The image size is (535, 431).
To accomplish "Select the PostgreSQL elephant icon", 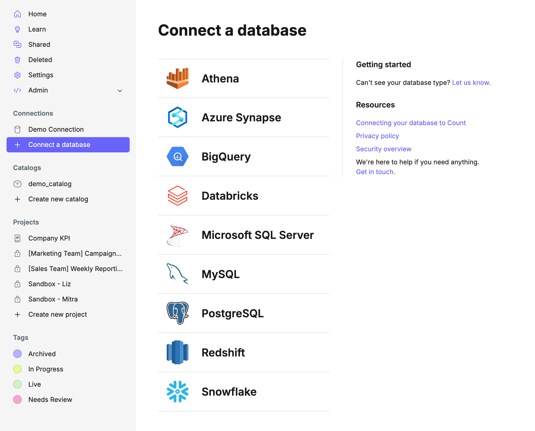I will pyautogui.click(x=177, y=313).
